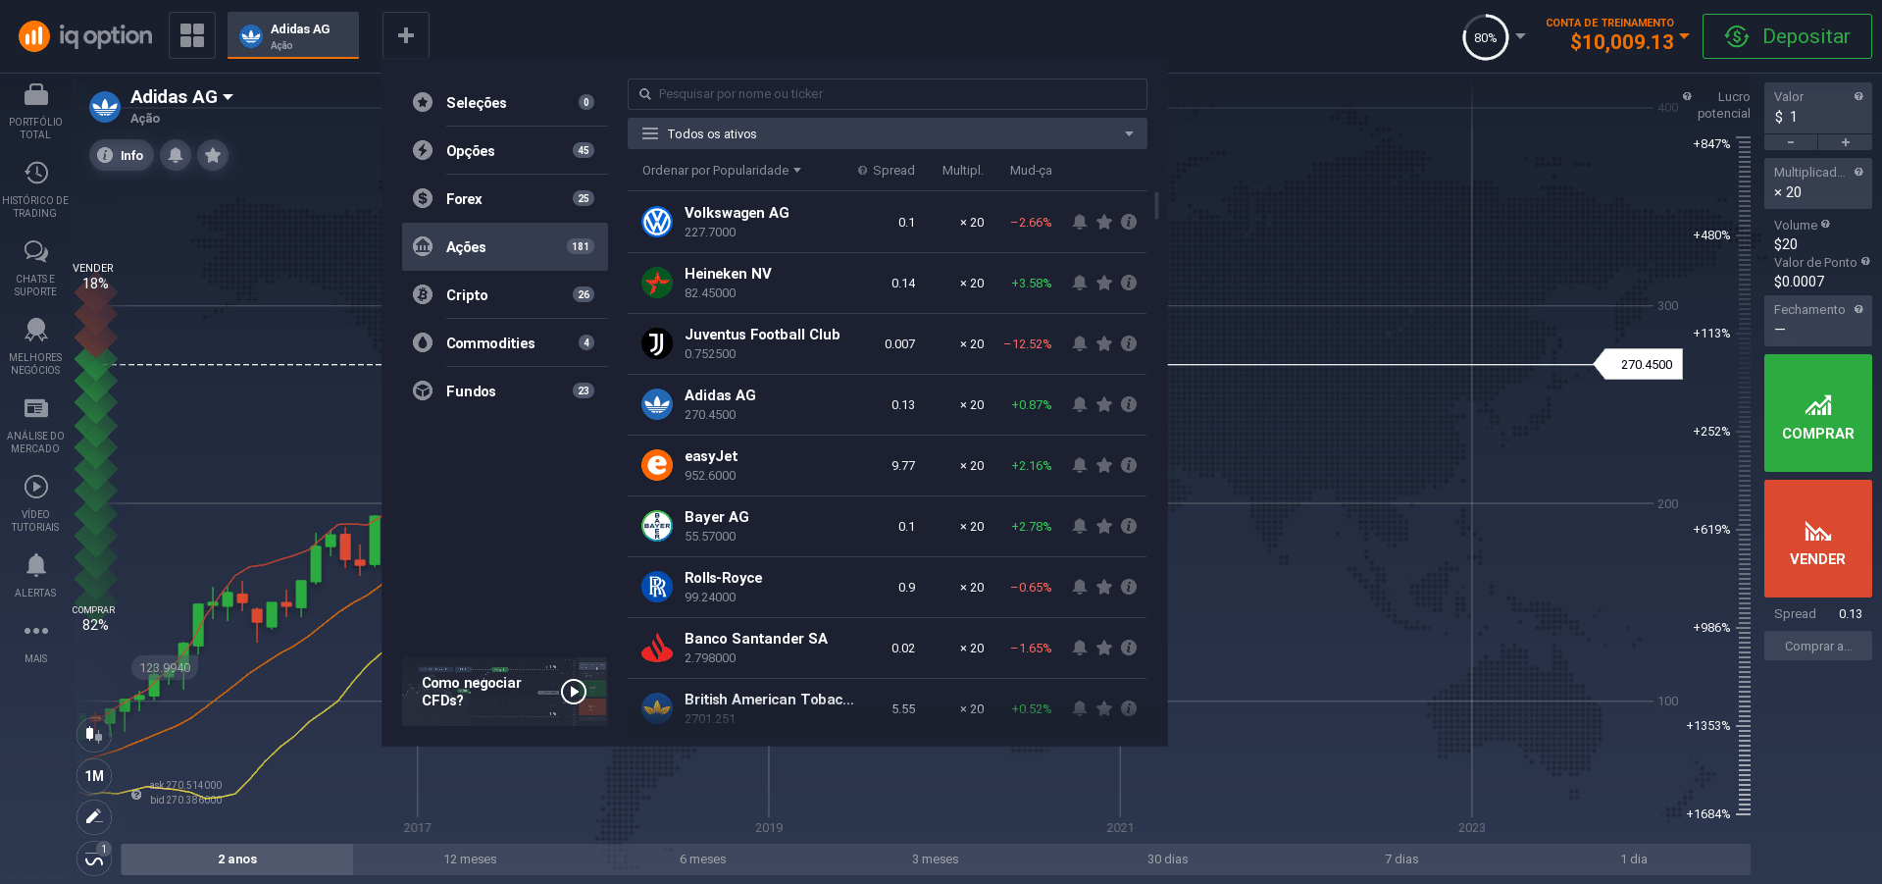Open info for Volkswagen AG row
This screenshot has width=1882, height=884.
[1129, 222]
